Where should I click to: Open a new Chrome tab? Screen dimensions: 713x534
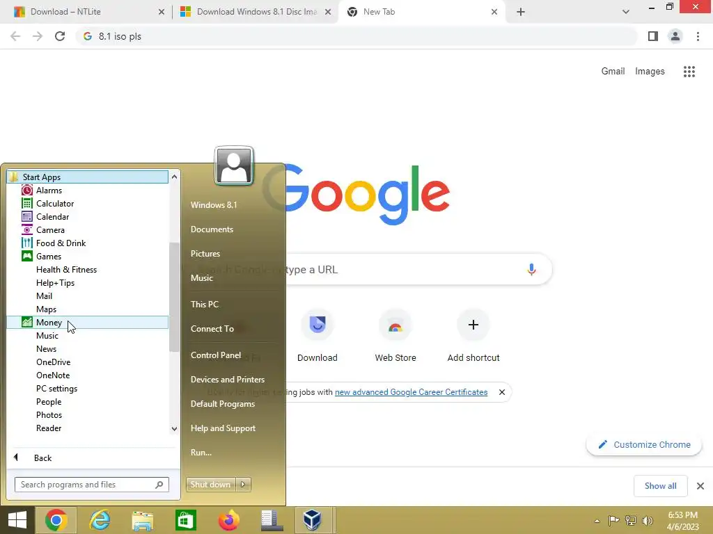click(521, 12)
